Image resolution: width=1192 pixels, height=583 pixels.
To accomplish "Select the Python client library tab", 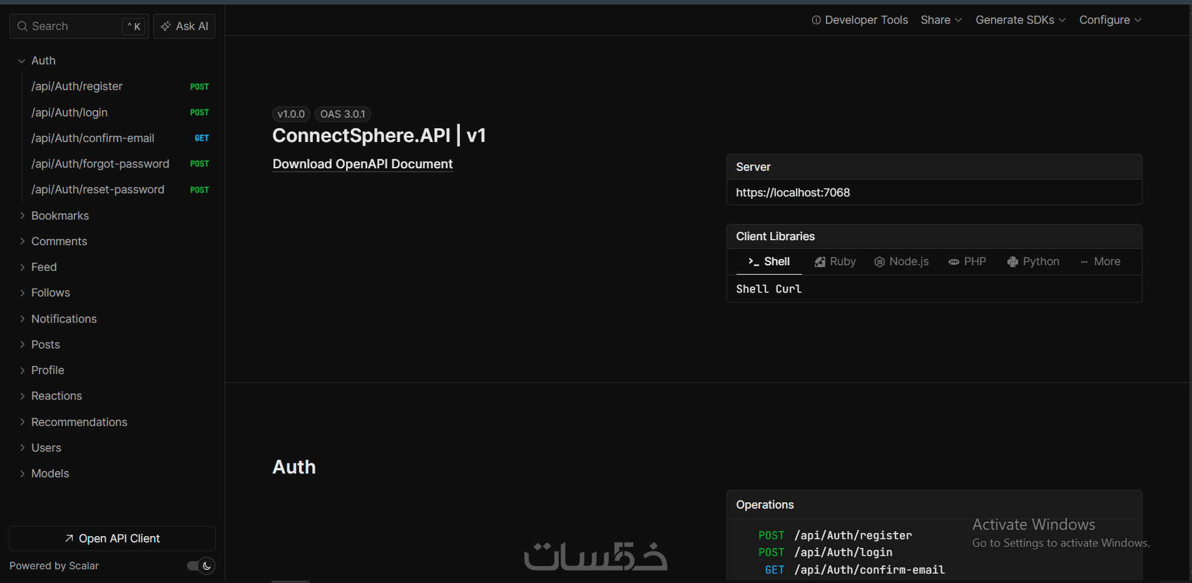I will pyautogui.click(x=1034, y=261).
